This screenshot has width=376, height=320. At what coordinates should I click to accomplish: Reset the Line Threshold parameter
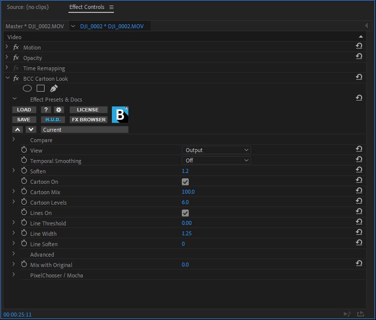click(x=359, y=222)
